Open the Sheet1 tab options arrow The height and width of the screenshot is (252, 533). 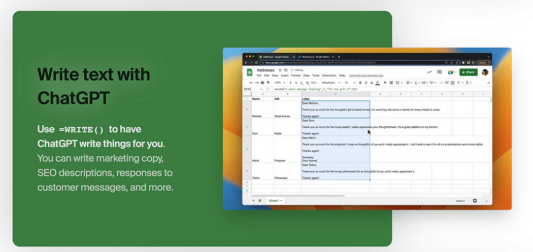(x=281, y=201)
